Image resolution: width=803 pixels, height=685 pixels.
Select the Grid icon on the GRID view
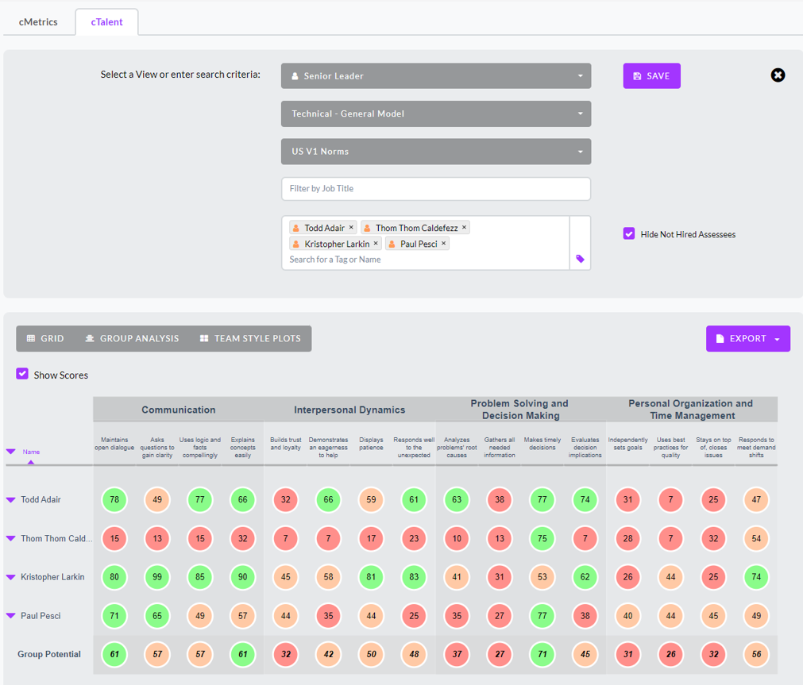[x=32, y=338]
